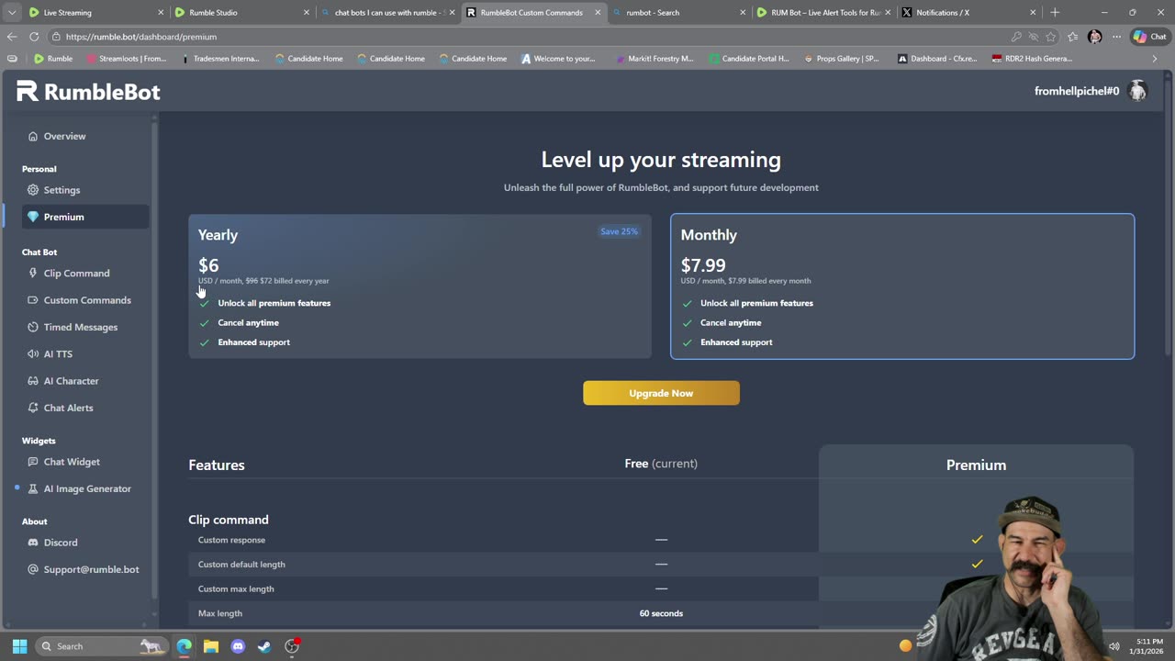Open Microsoft Edge from taskbar

(185, 646)
